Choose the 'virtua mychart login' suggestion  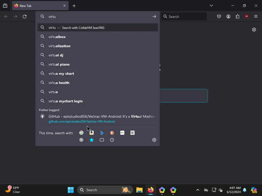coord(97,101)
